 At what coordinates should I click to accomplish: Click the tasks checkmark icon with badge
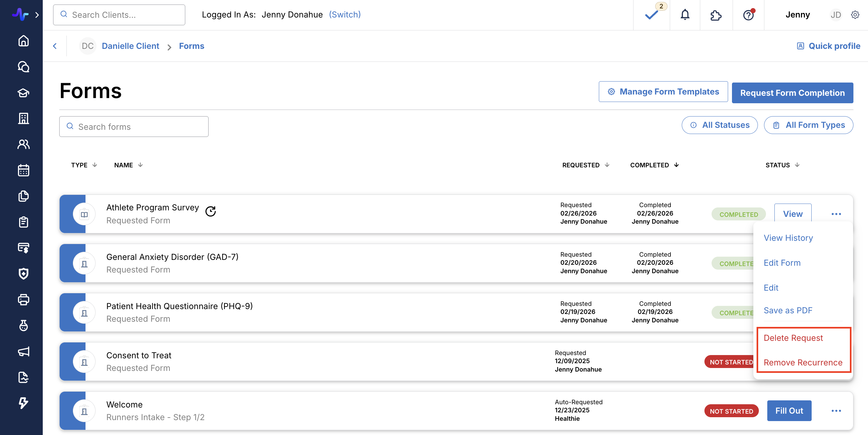[651, 15]
